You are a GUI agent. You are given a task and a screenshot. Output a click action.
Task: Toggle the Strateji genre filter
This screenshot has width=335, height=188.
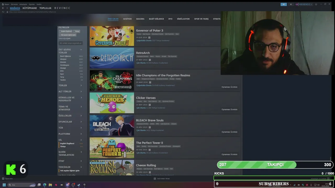pos(63,68)
